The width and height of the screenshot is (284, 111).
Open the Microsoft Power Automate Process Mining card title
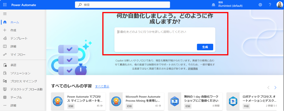[x=143, y=98]
